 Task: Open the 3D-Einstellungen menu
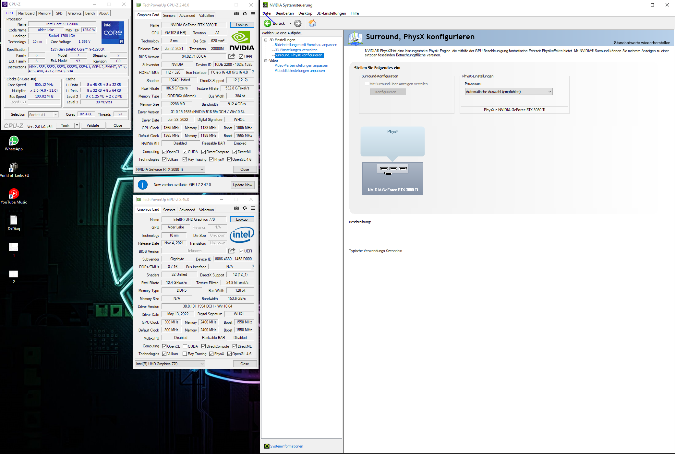[331, 13]
